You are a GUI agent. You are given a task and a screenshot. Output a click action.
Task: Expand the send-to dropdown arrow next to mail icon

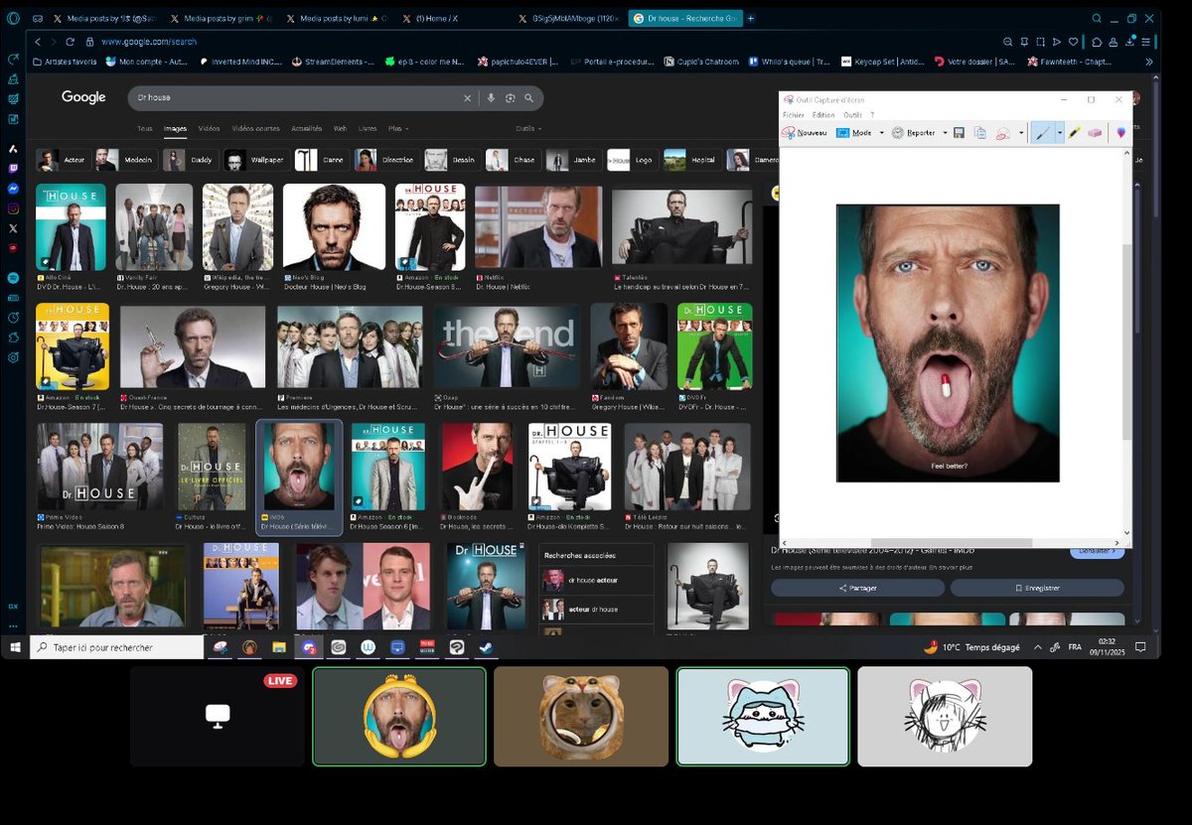[x=1020, y=132]
